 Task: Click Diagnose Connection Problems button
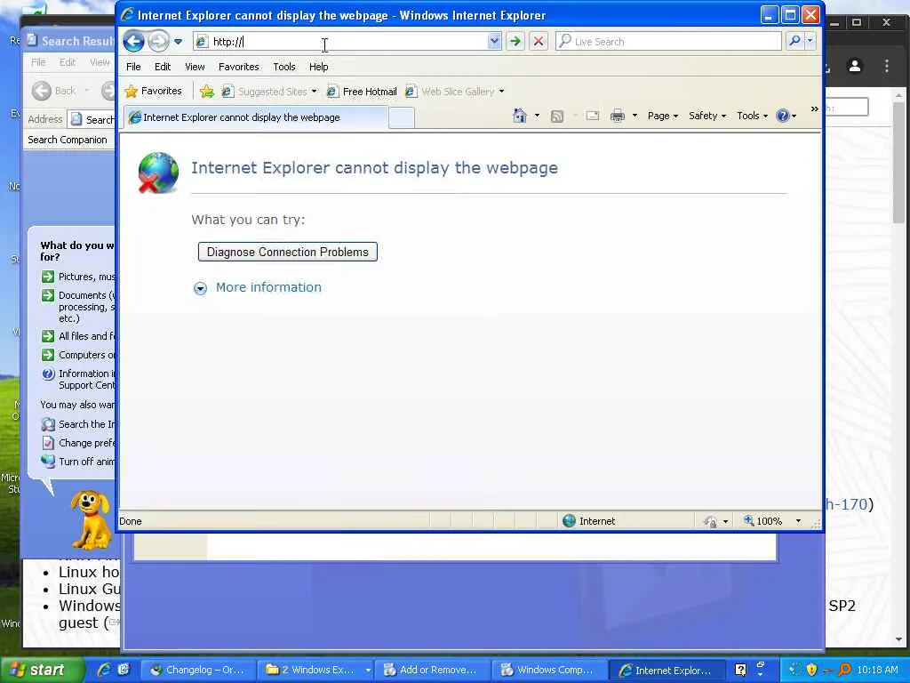[287, 252]
